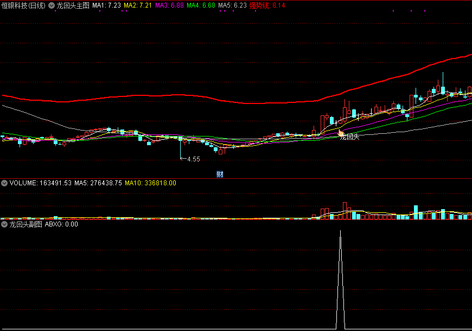Select the red 强势线: 8.14 value
This screenshot has width=472, height=331.
[x=267, y=5]
